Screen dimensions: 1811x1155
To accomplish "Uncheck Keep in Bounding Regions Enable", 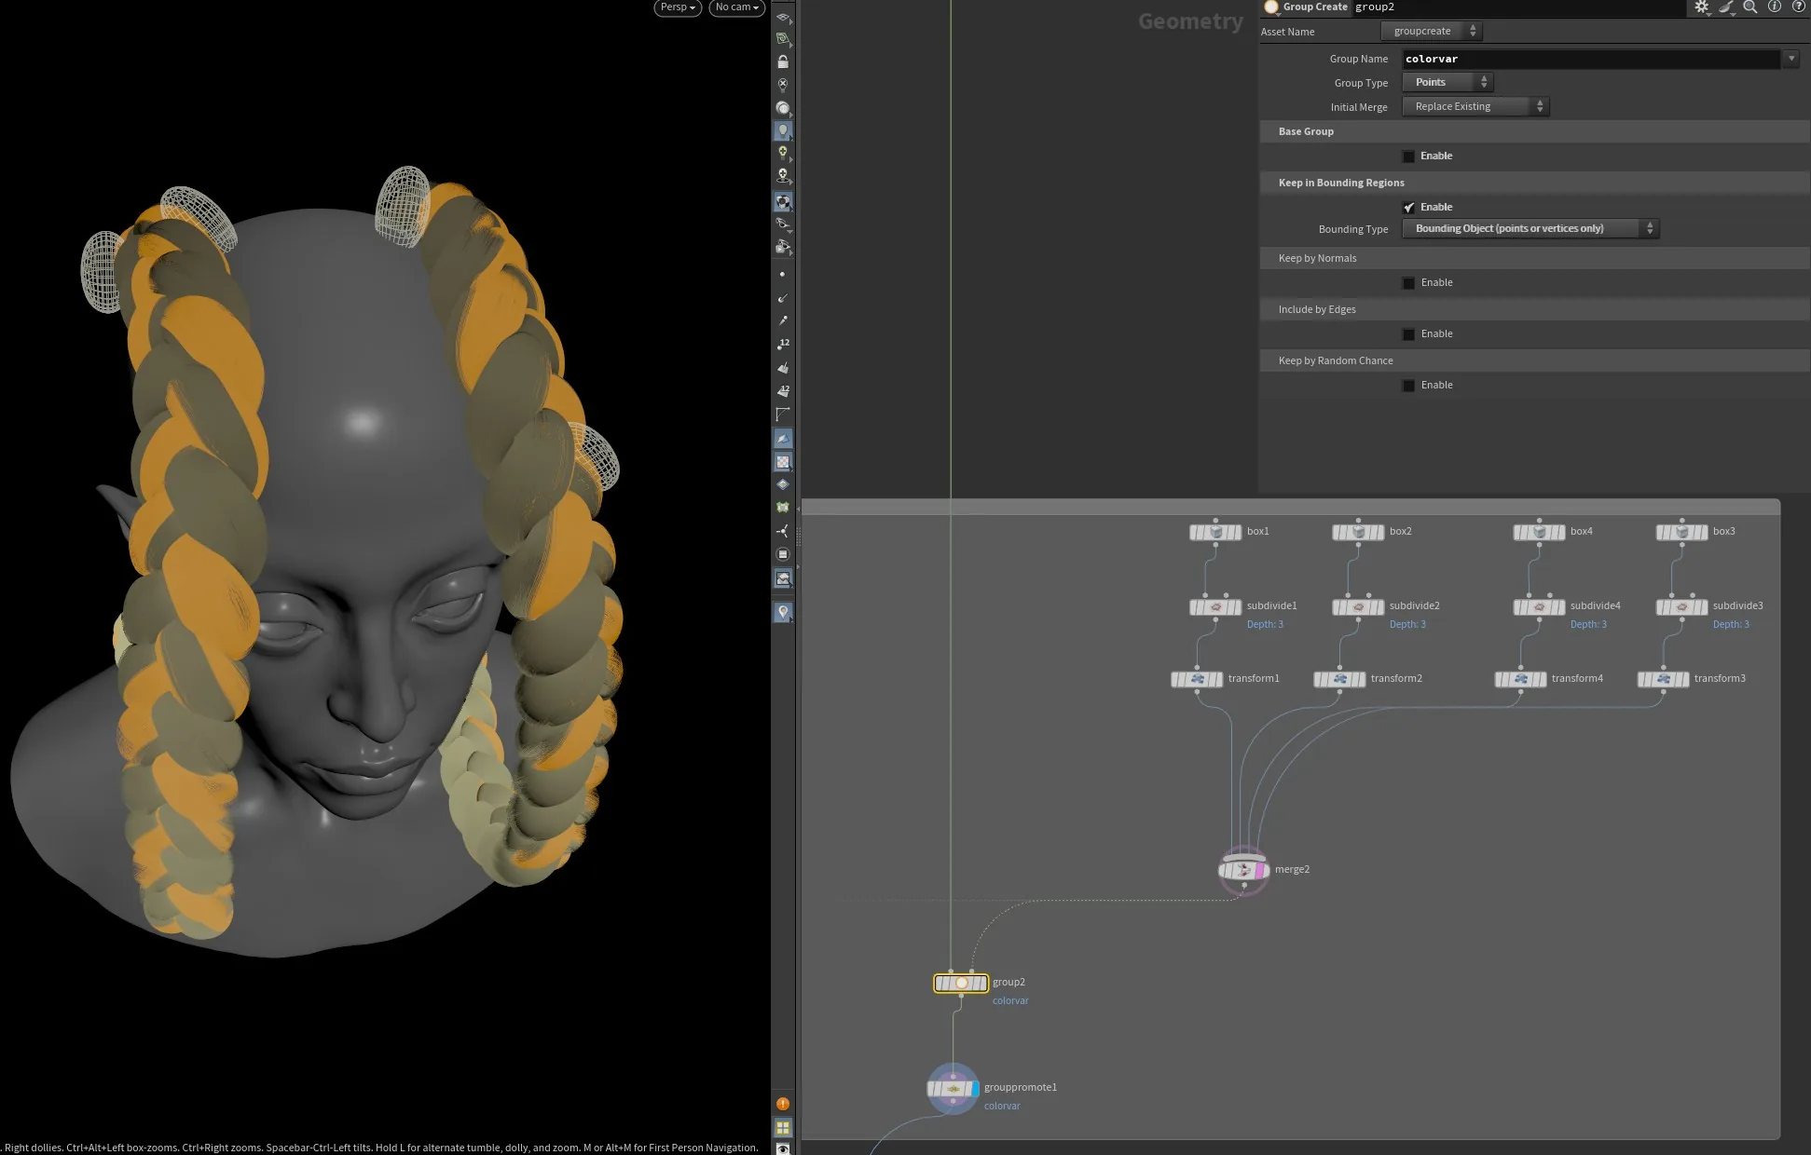I will (x=1408, y=208).
